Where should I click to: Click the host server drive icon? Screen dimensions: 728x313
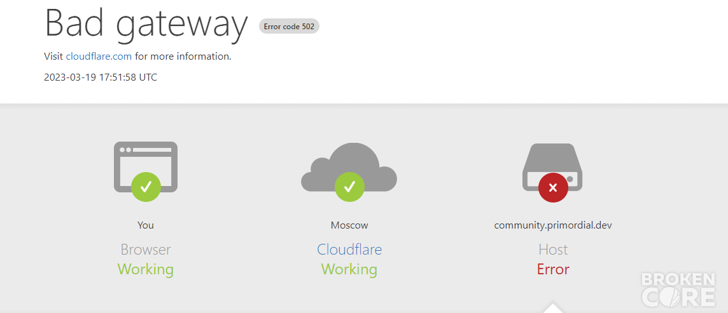[x=552, y=167]
